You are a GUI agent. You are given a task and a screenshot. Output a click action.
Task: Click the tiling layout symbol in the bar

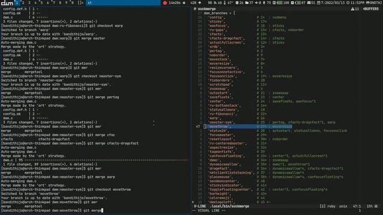81,2
